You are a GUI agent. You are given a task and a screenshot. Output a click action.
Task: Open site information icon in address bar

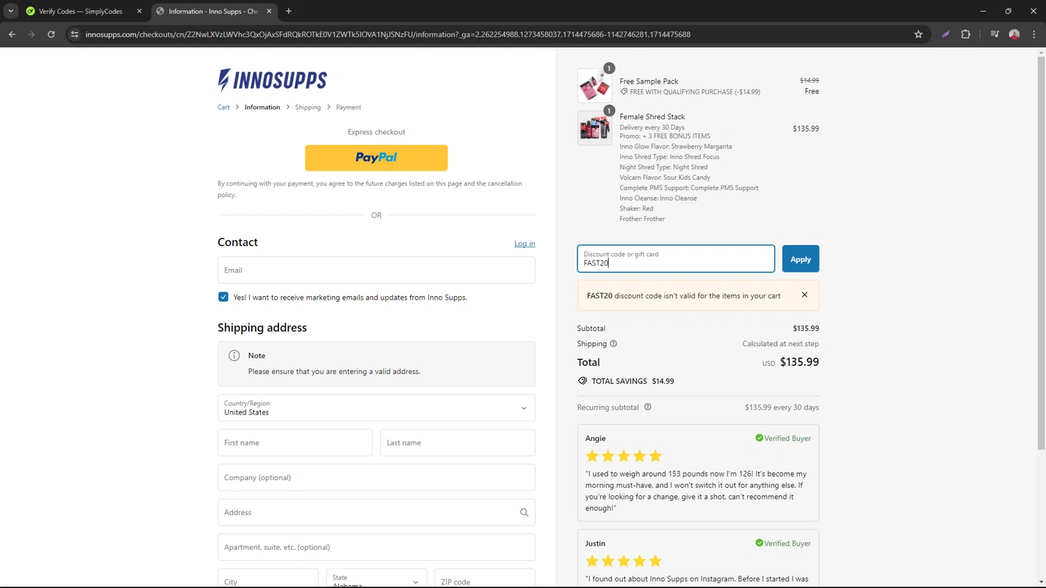point(75,34)
